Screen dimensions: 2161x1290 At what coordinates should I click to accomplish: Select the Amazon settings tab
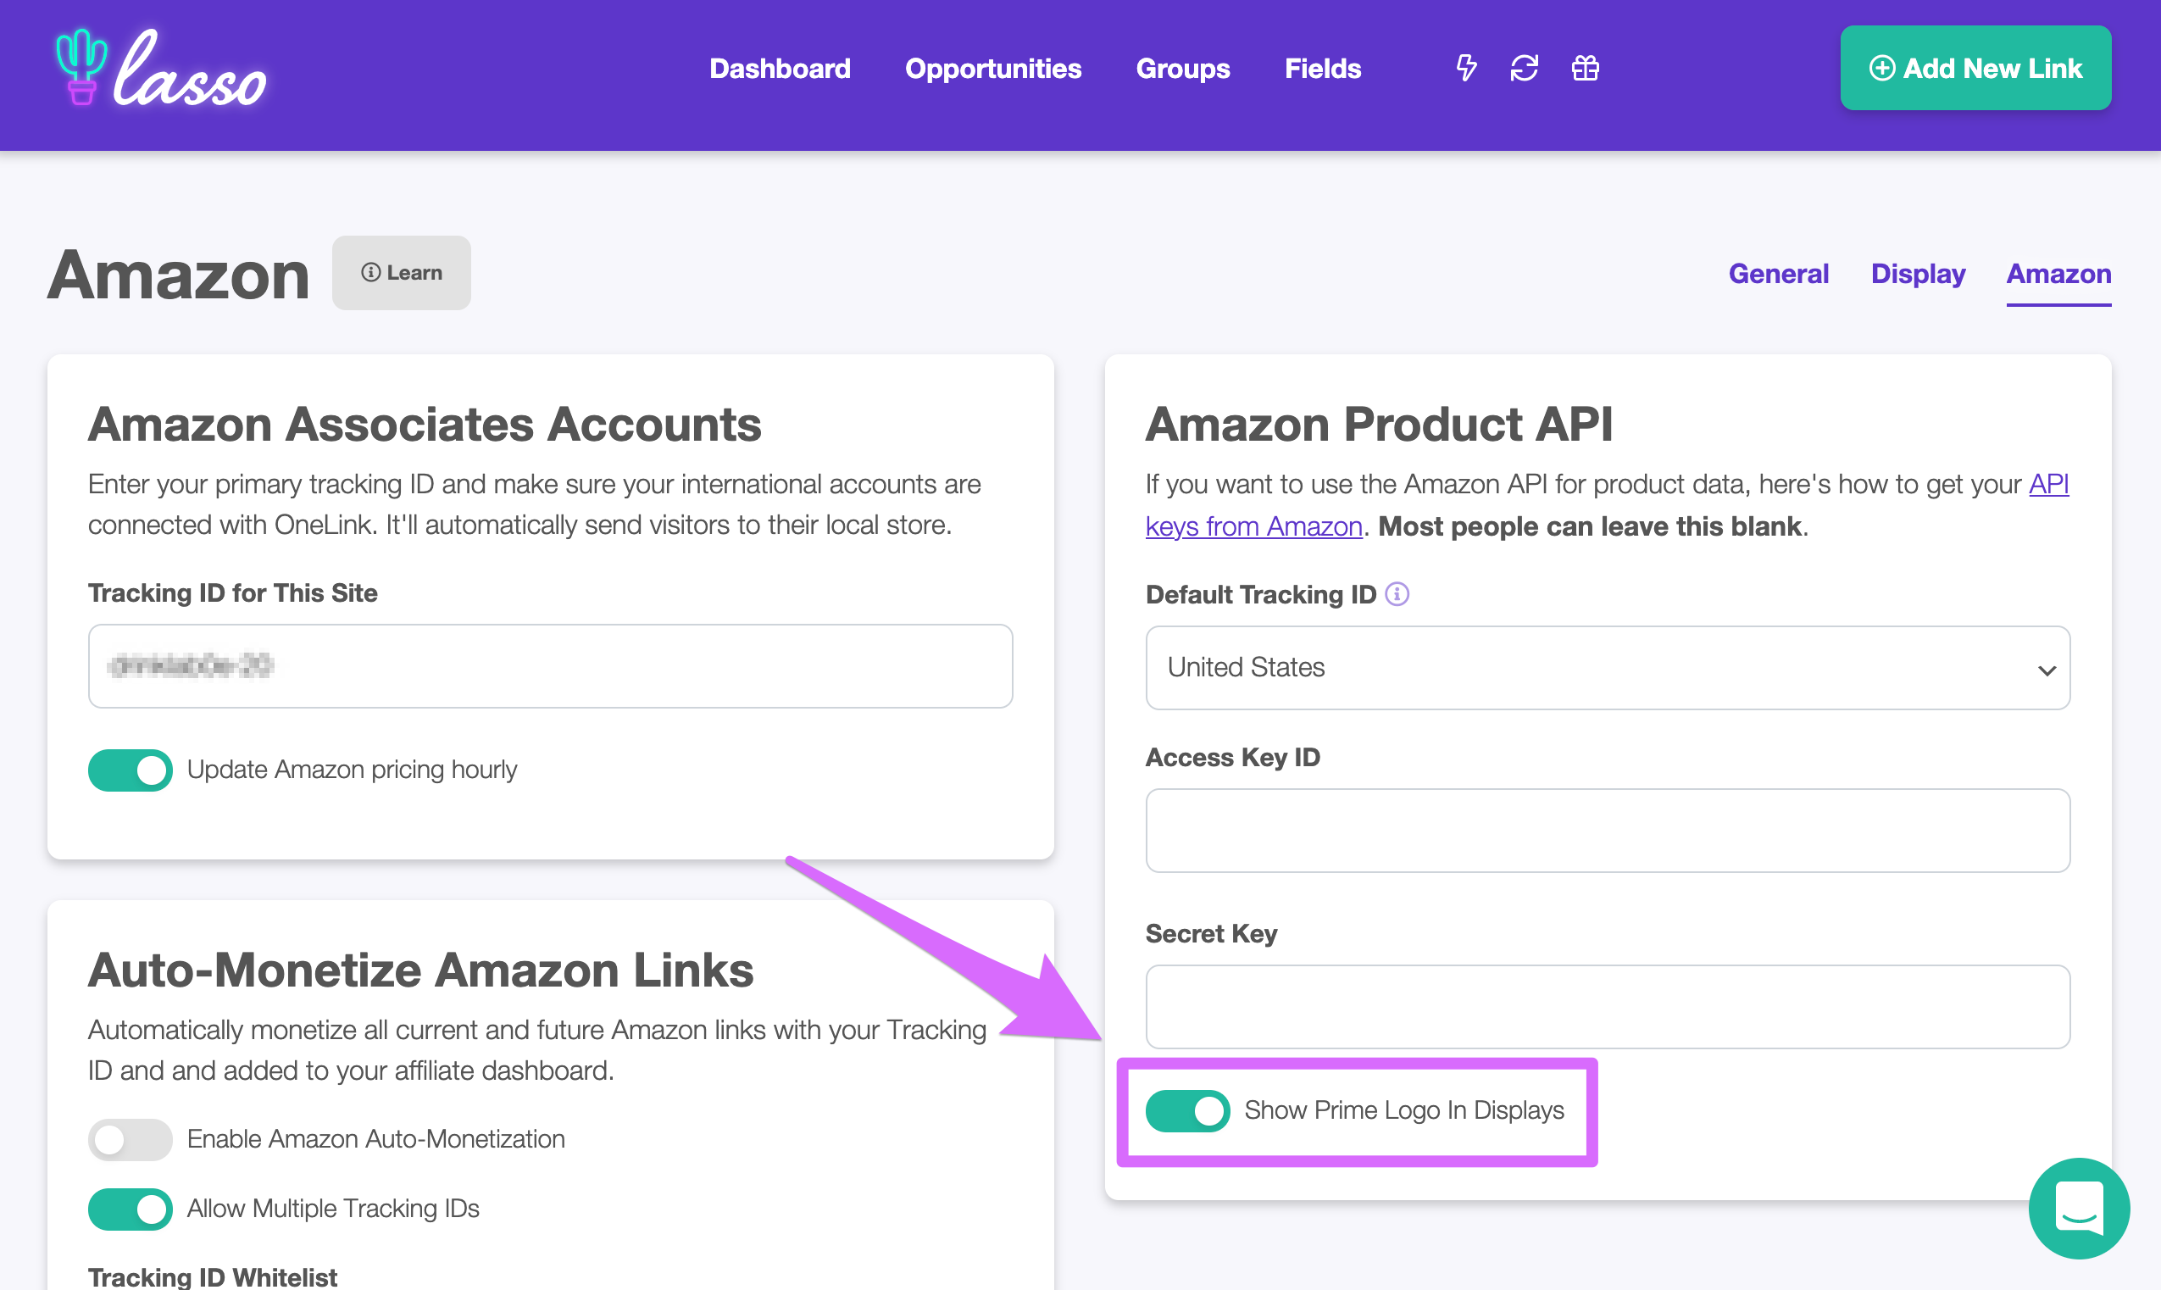coord(2058,274)
